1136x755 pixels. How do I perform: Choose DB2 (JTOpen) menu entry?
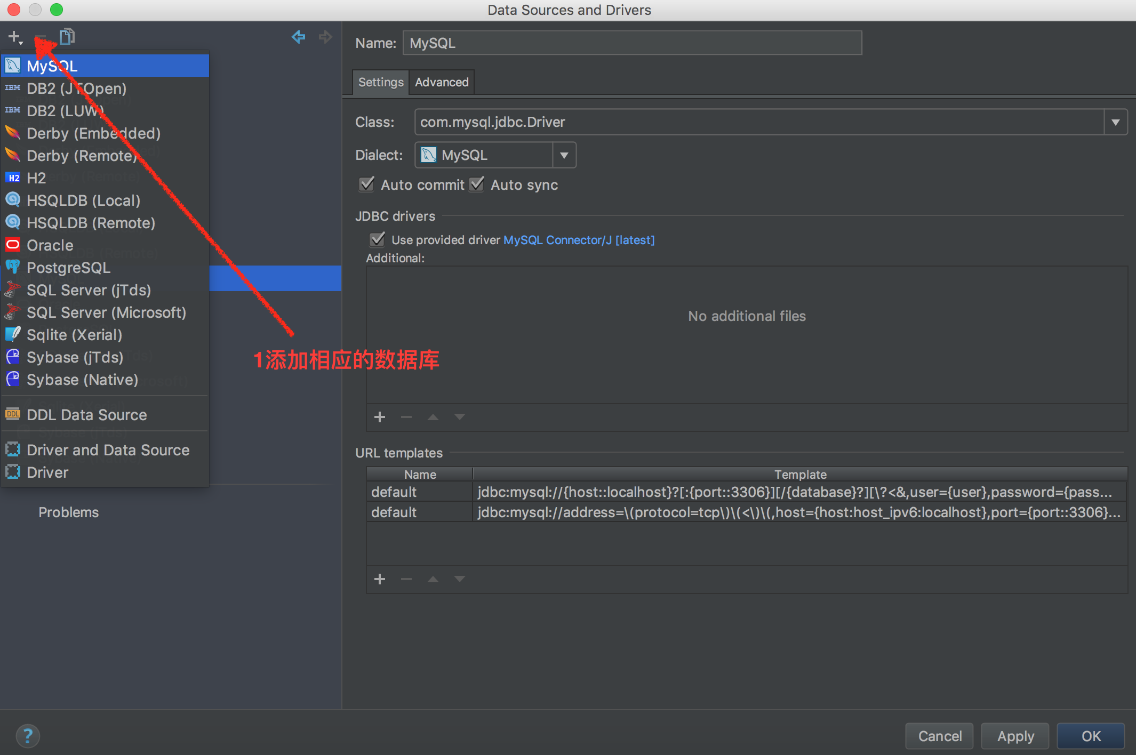tap(105, 88)
